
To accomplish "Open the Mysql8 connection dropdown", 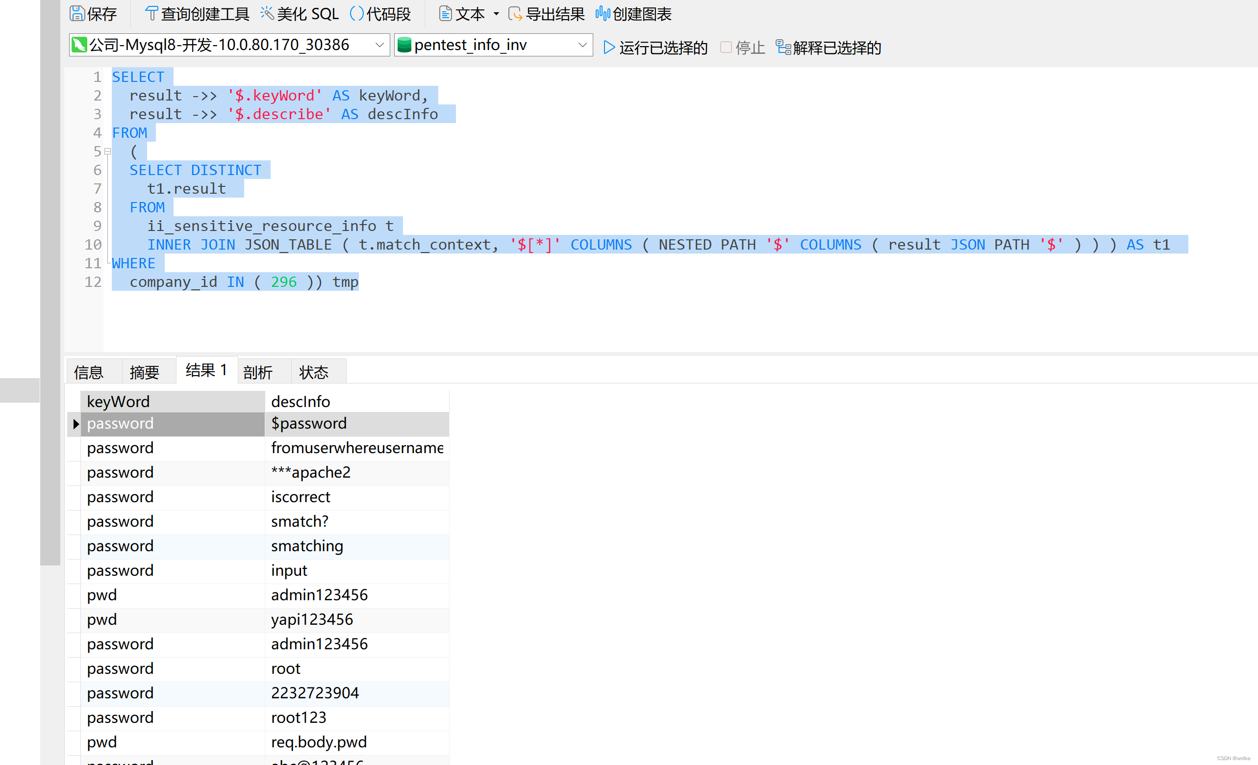I will tap(379, 45).
